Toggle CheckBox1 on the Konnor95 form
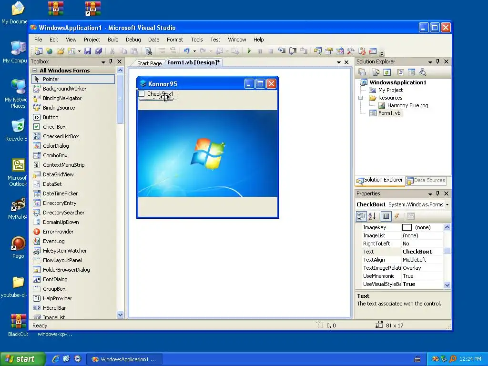Screen dimensions: 488x366 click(142, 94)
